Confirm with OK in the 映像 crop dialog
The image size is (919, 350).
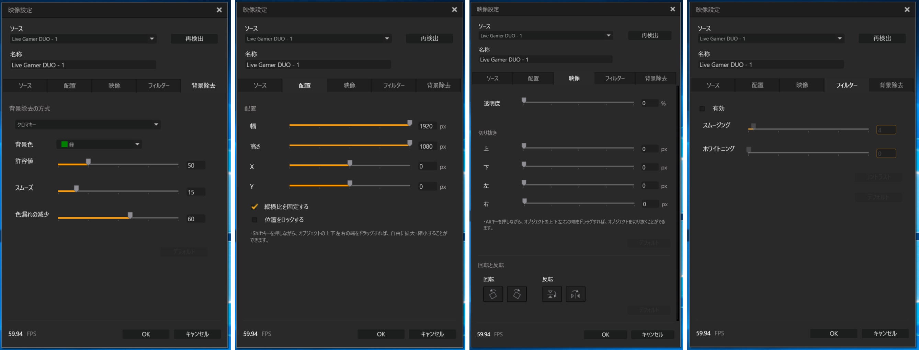pos(605,334)
